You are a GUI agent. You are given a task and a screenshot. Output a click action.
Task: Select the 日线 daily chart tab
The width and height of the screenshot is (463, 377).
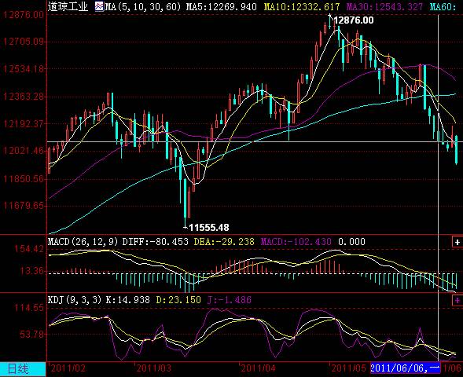[18, 369]
